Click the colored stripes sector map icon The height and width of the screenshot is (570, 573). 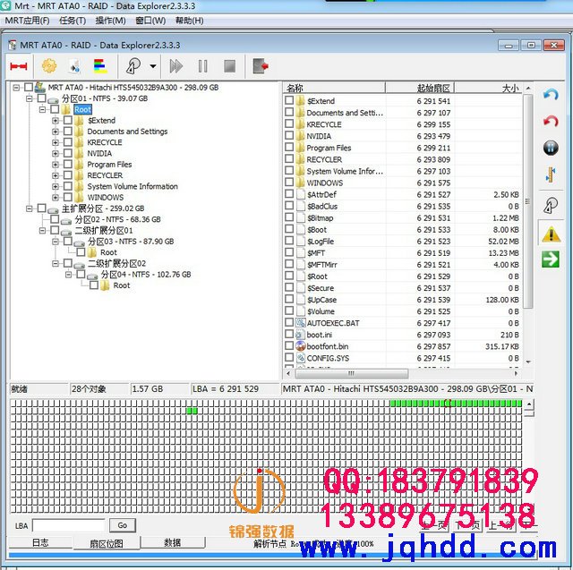coord(100,66)
